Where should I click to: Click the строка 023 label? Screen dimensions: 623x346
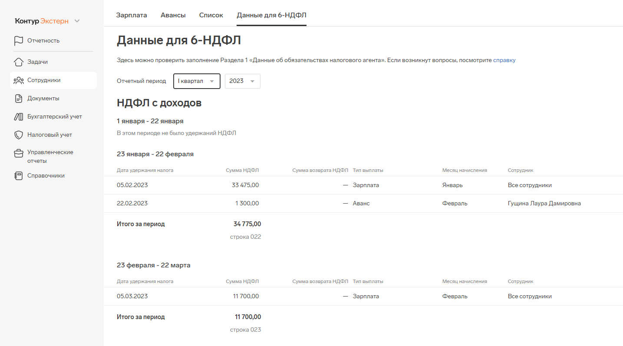pyautogui.click(x=246, y=330)
